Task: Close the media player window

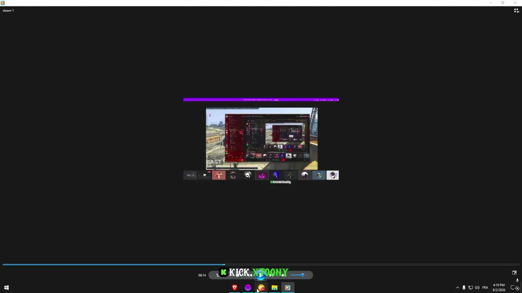Action: [x=515, y=3]
